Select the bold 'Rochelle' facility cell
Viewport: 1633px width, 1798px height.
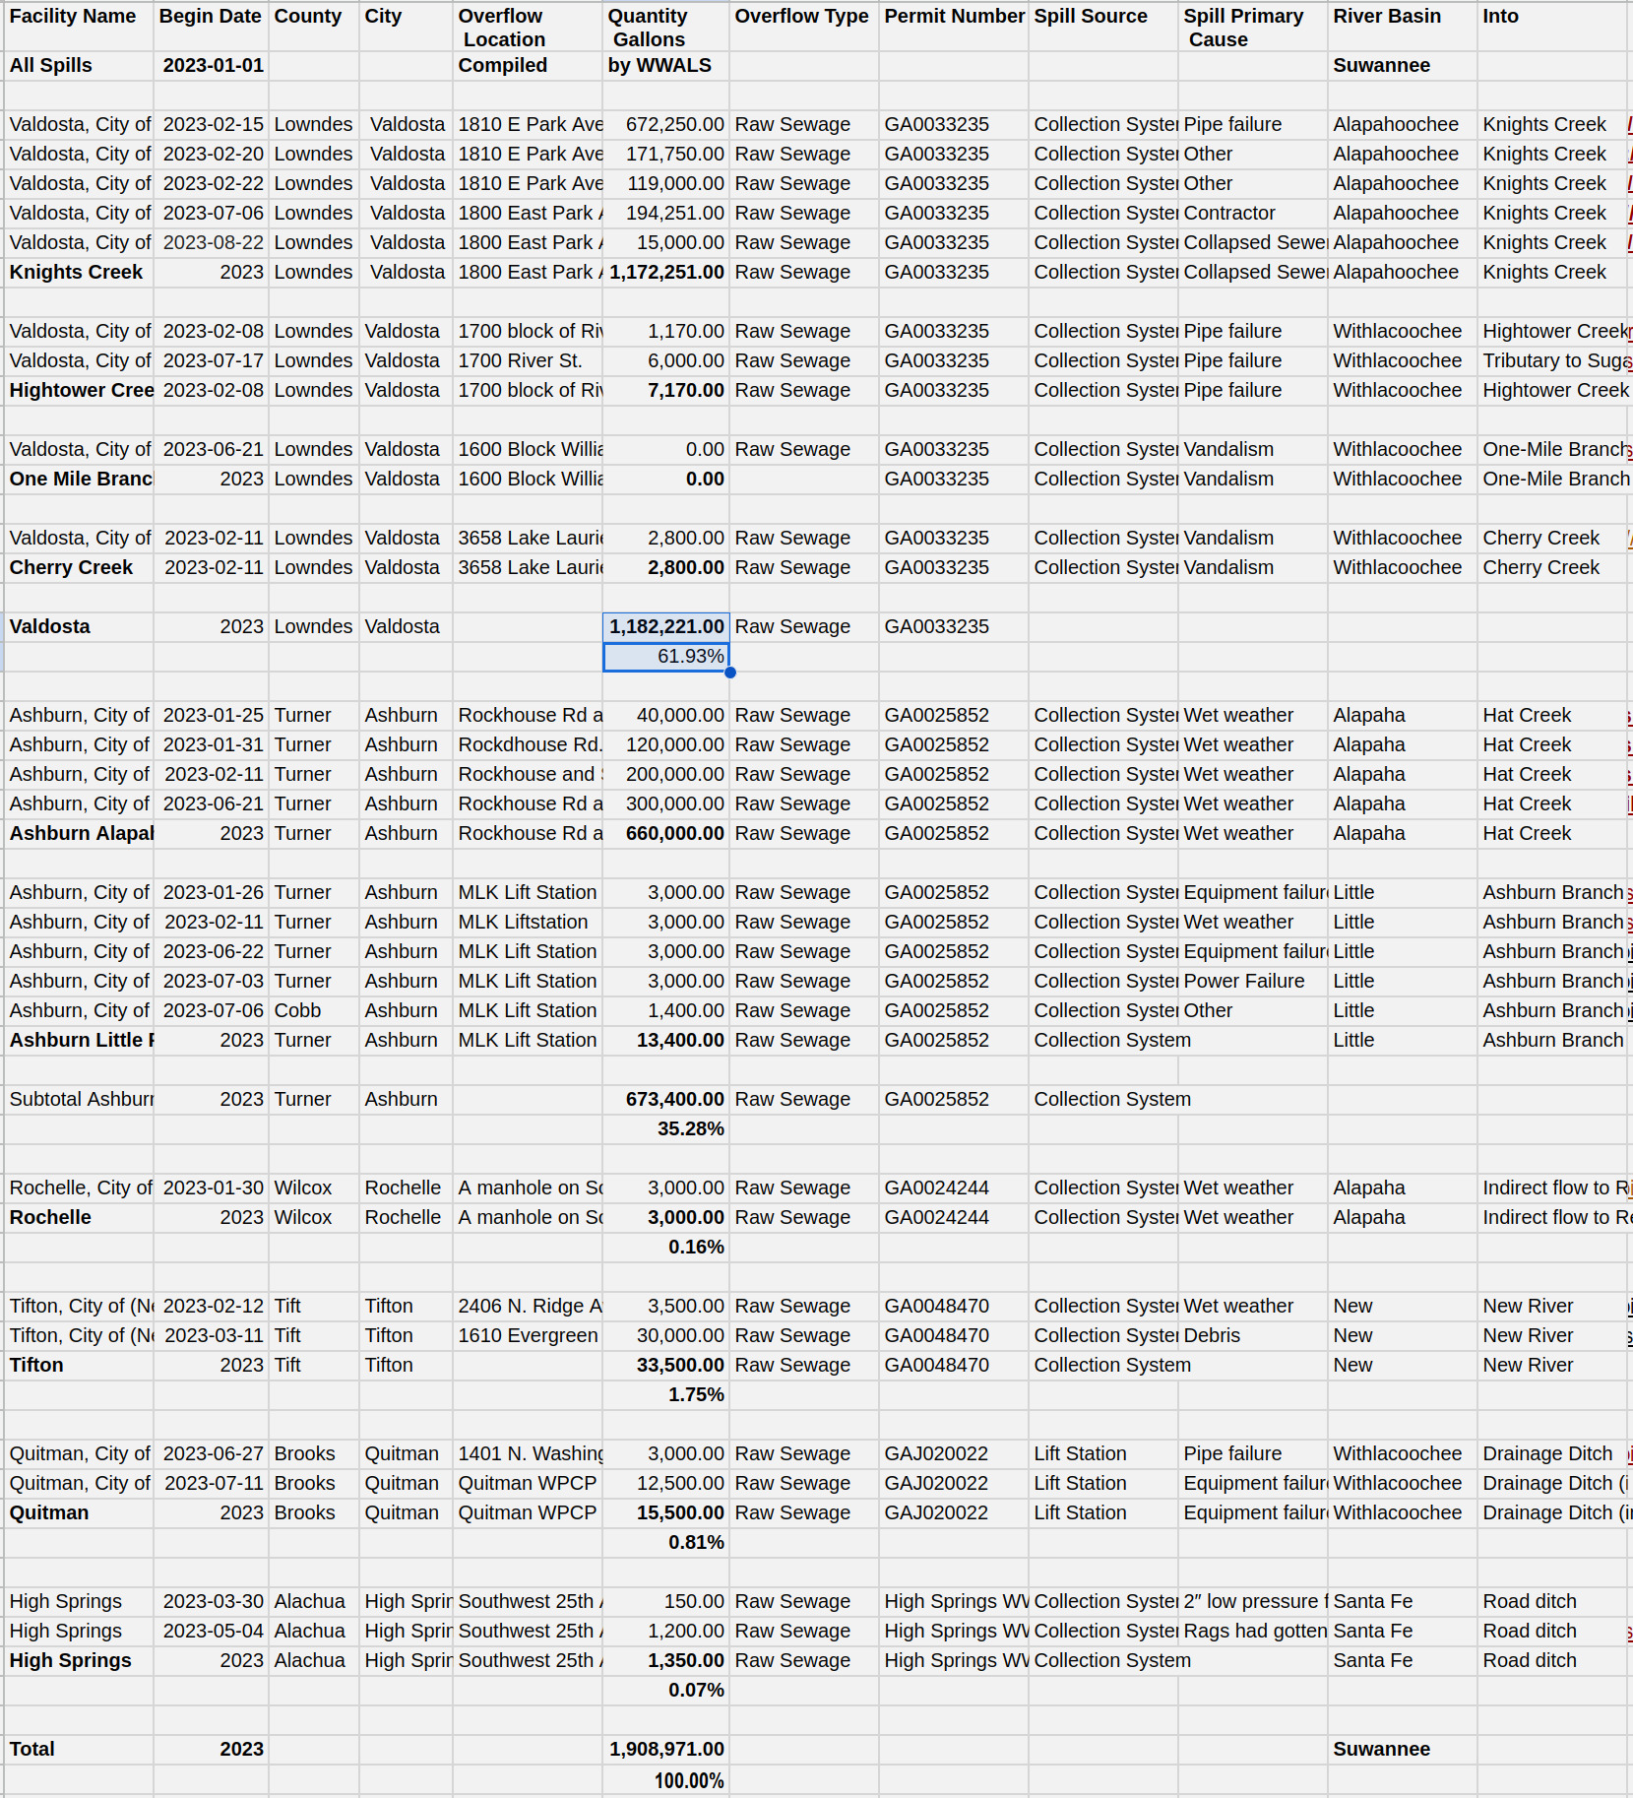point(79,1218)
